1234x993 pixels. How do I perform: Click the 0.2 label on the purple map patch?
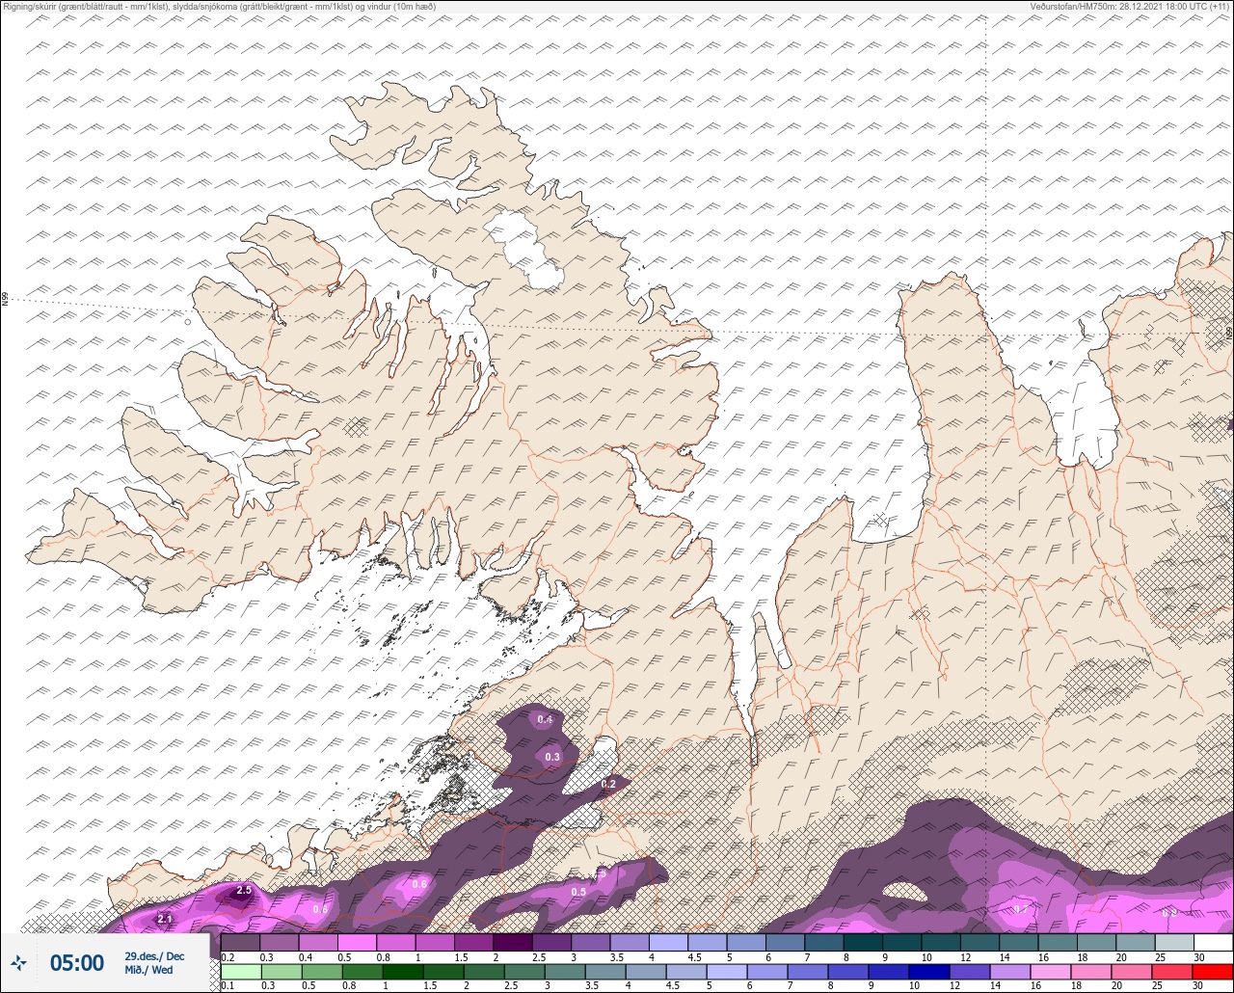pyautogui.click(x=608, y=784)
